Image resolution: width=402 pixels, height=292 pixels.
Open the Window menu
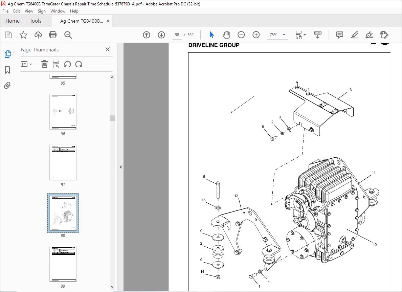pyautogui.click(x=58, y=11)
